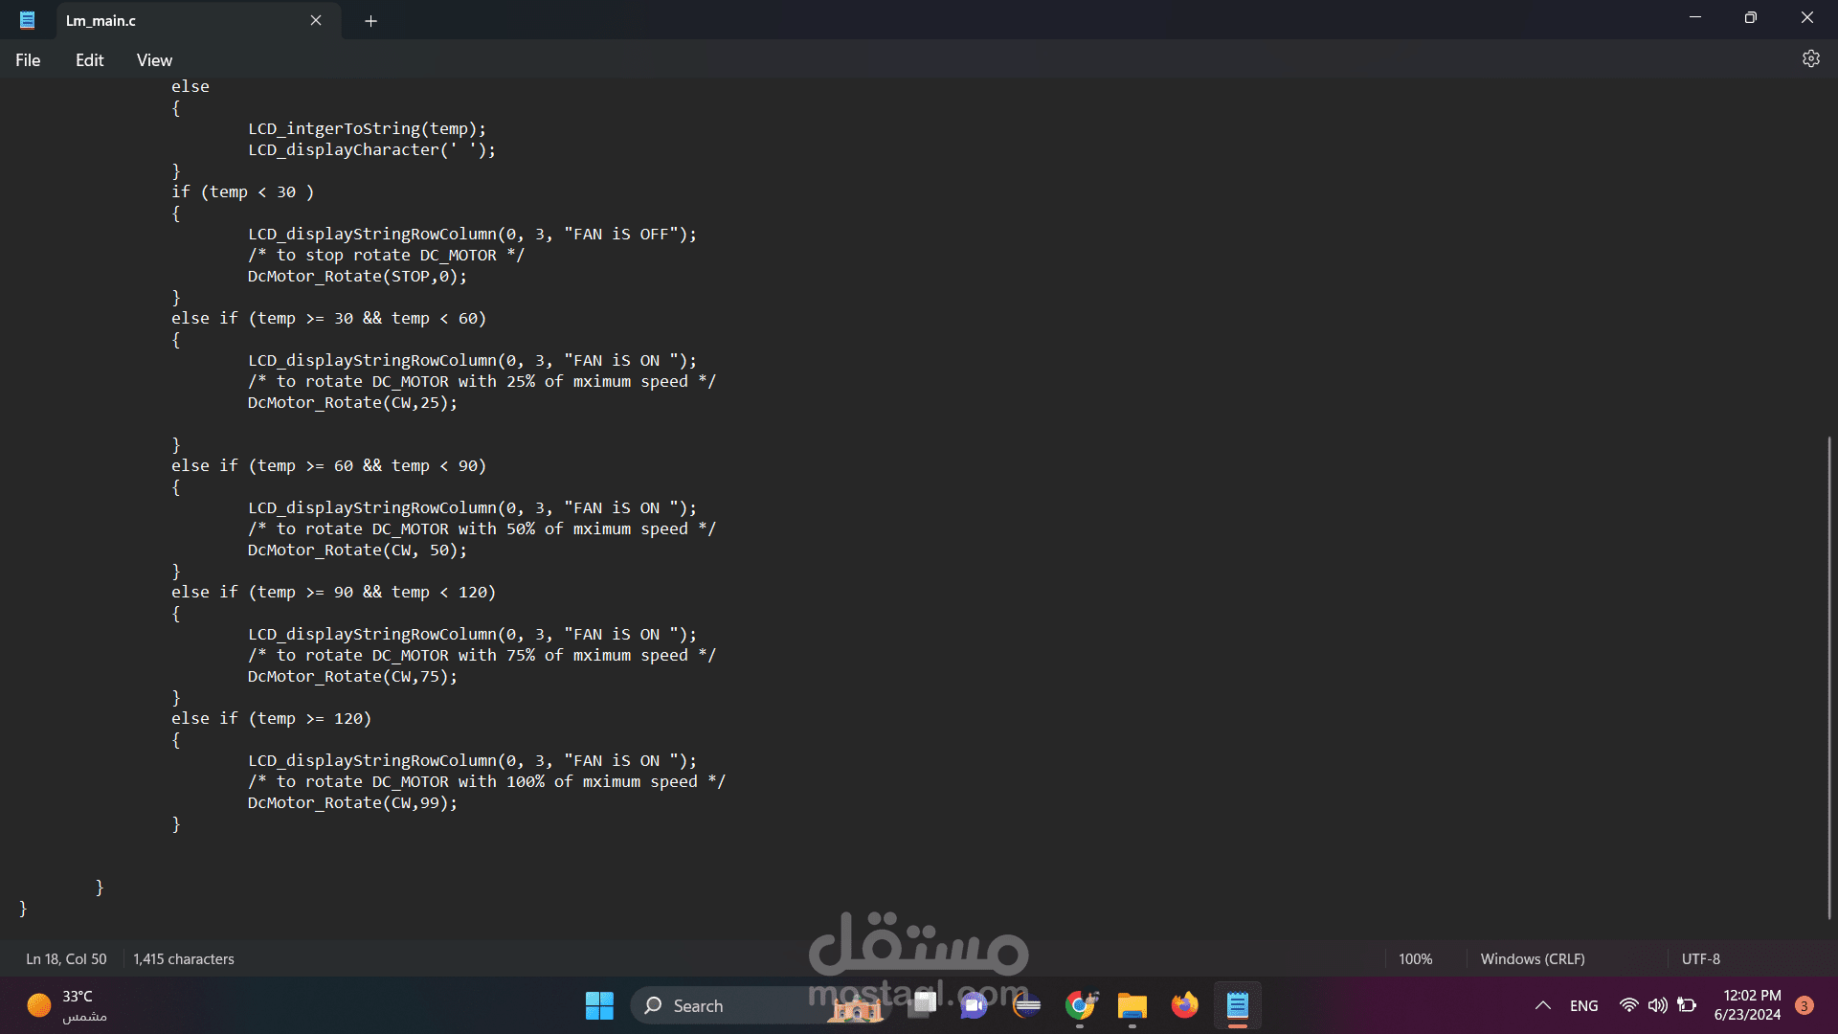Open the View menu
The width and height of the screenshot is (1838, 1034).
[x=154, y=60]
